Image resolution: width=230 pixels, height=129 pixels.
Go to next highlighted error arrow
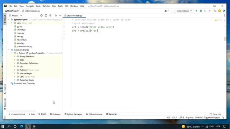(x=224, y=20)
